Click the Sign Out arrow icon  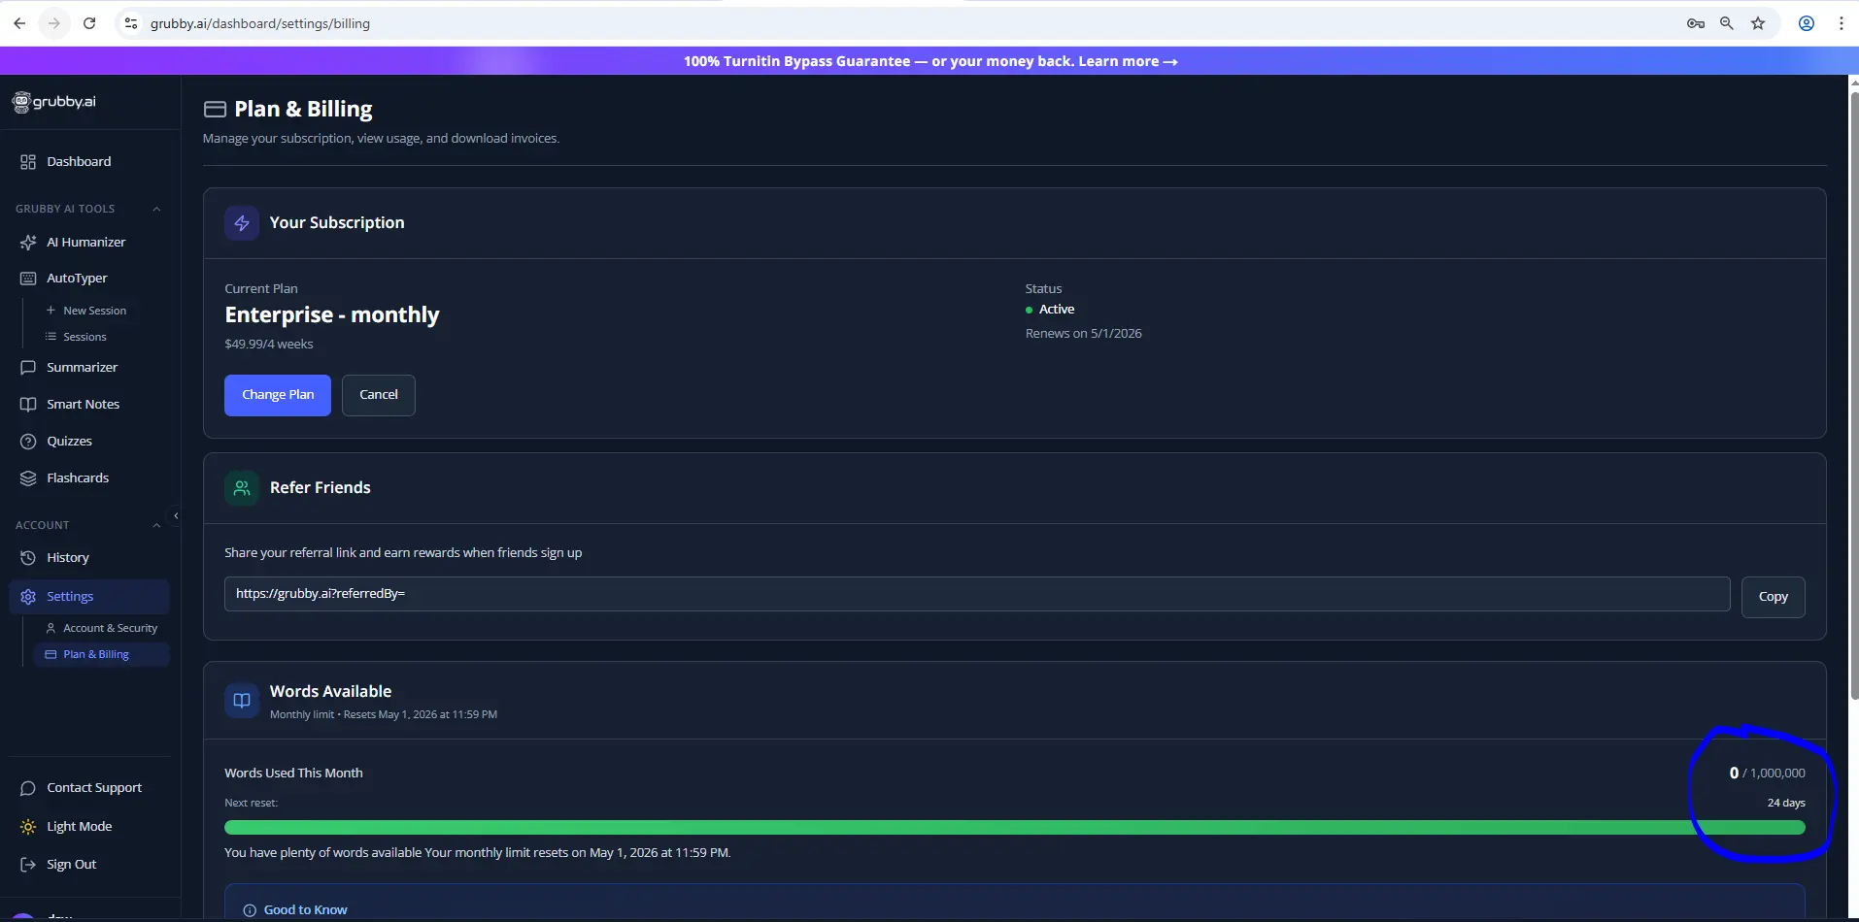pos(28,865)
